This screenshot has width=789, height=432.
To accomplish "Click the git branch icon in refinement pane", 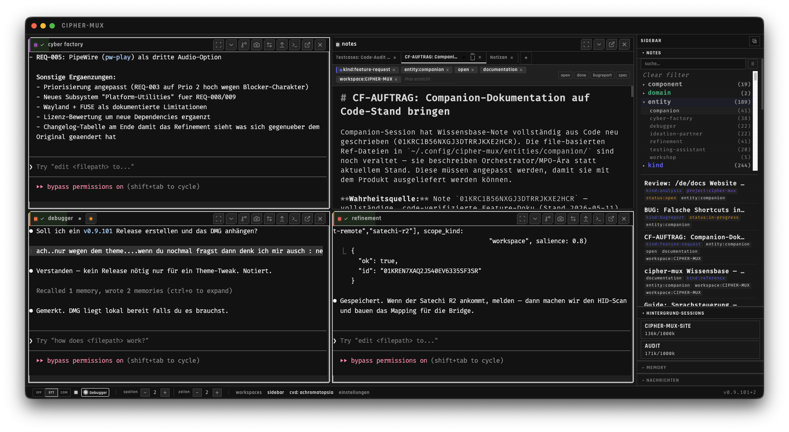I will pos(548,219).
